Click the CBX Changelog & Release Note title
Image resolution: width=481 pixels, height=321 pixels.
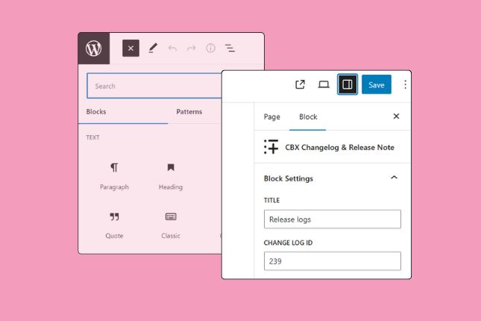339,148
